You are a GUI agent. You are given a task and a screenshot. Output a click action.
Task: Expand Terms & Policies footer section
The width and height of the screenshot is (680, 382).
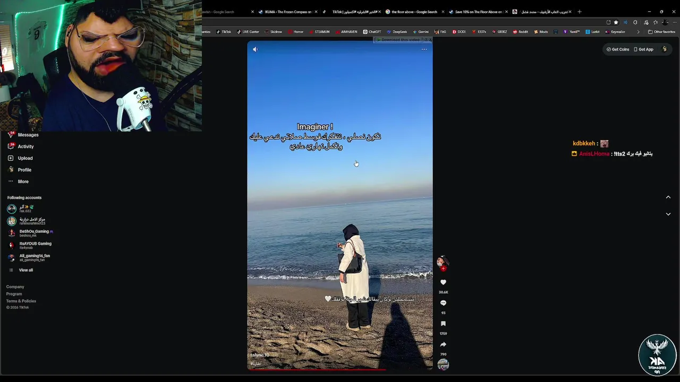click(x=21, y=301)
